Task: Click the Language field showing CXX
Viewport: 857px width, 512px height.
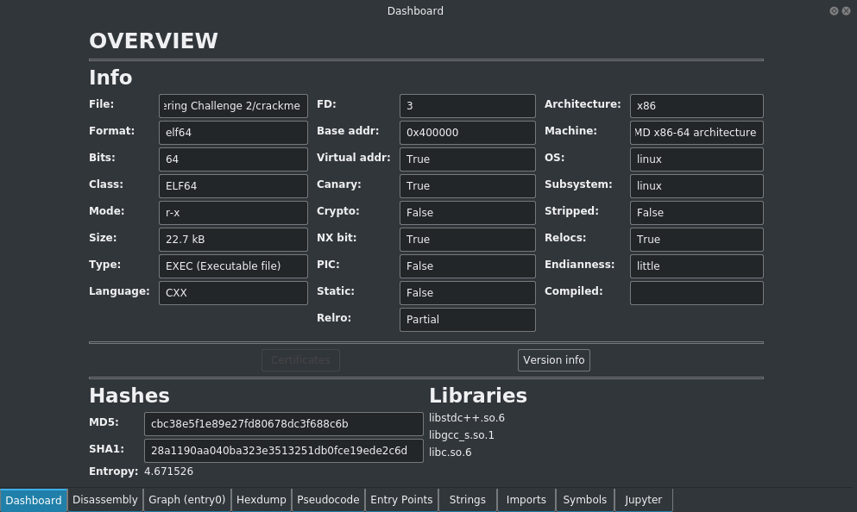Action: click(233, 293)
